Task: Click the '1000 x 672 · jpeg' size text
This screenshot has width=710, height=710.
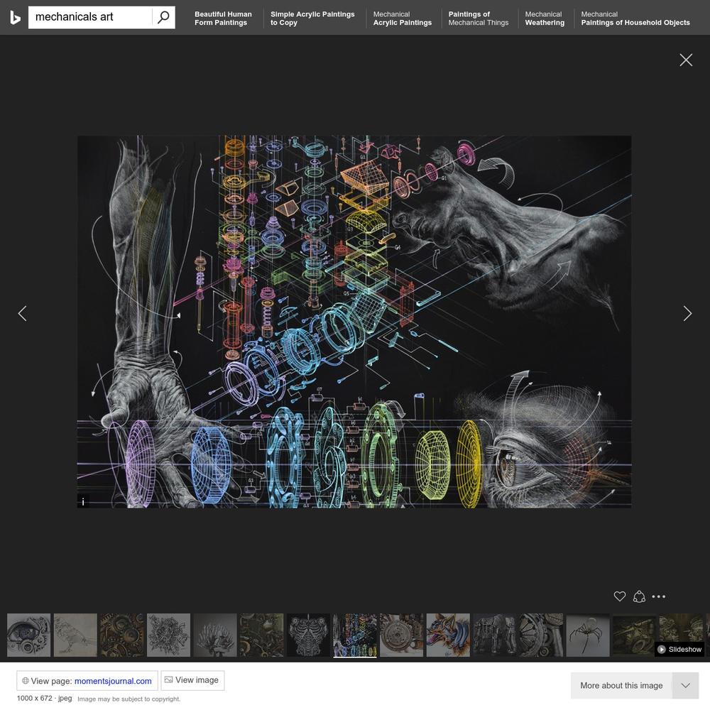Action: point(44,698)
